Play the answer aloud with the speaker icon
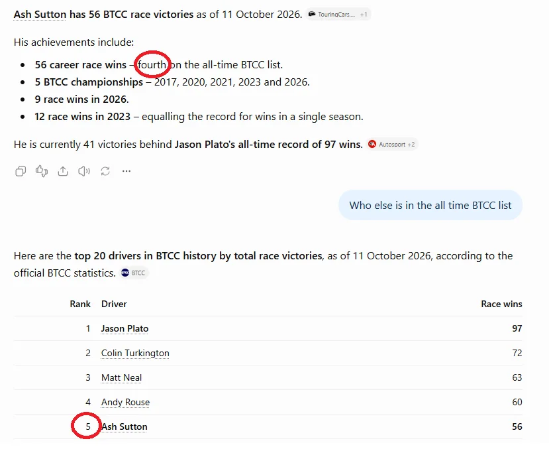 click(x=84, y=171)
